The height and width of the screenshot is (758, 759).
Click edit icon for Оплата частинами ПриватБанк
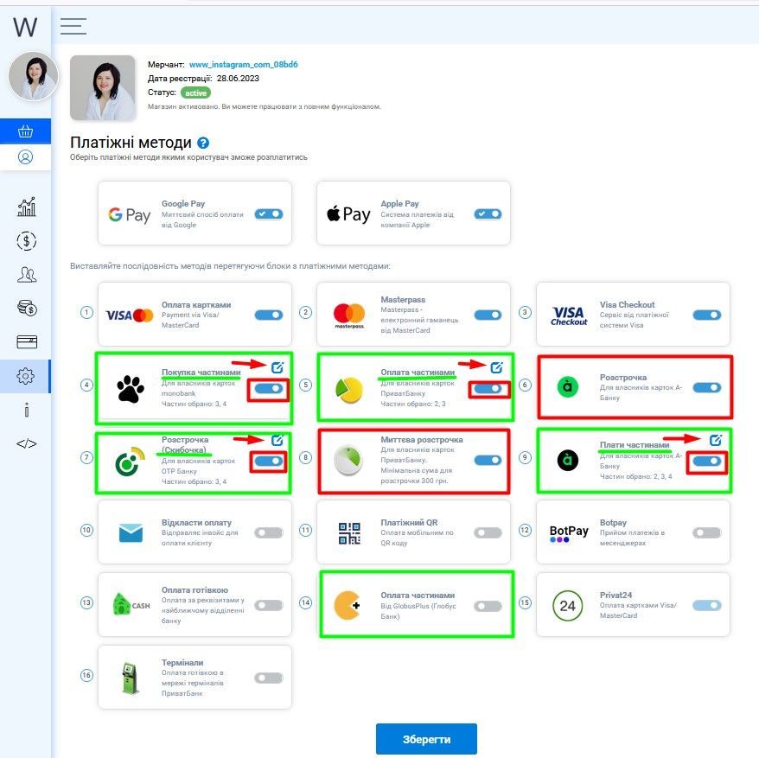coord(496,367)
